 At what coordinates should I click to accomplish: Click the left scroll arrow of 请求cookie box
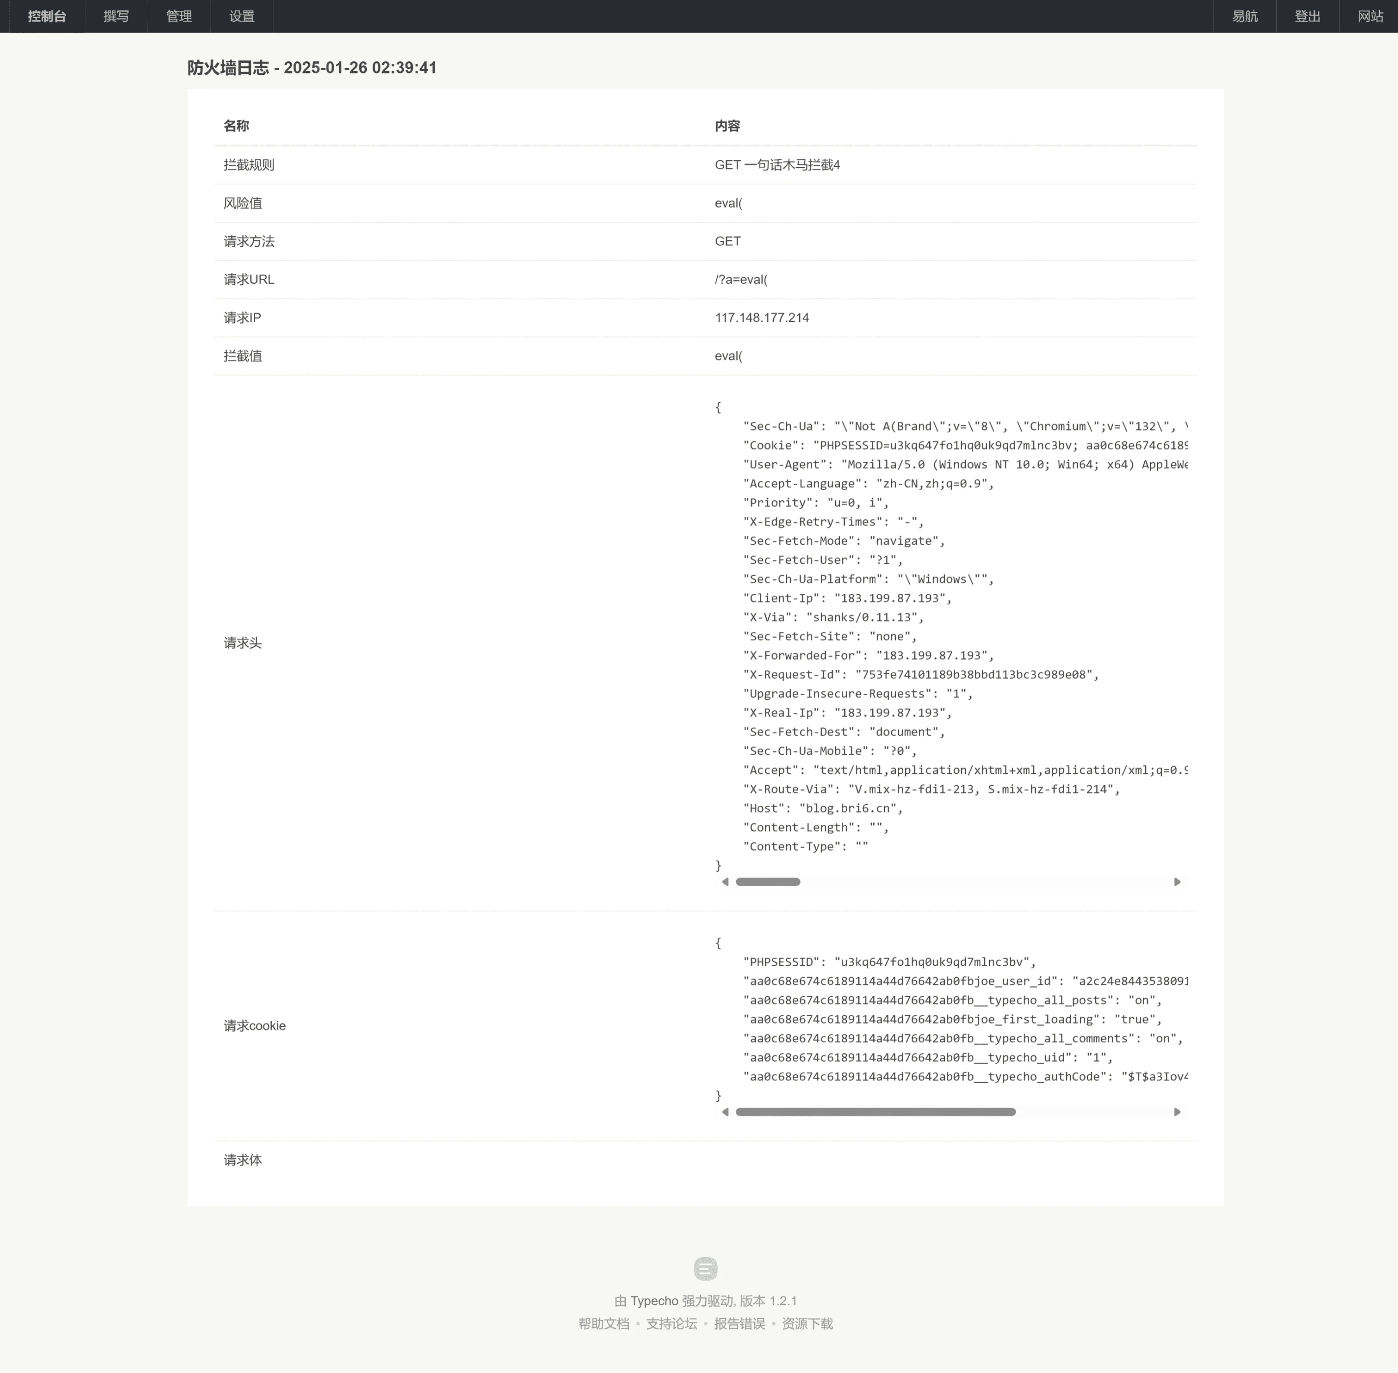point(725,1112)
